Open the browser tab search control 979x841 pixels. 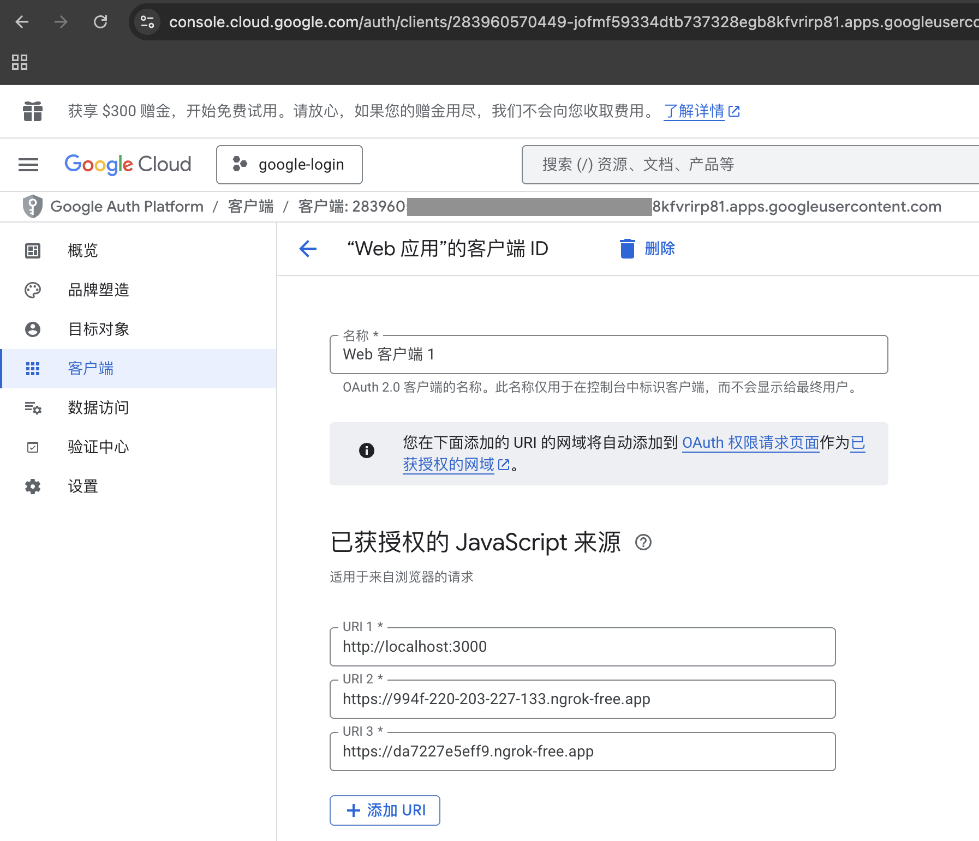(x=20, y=62)
